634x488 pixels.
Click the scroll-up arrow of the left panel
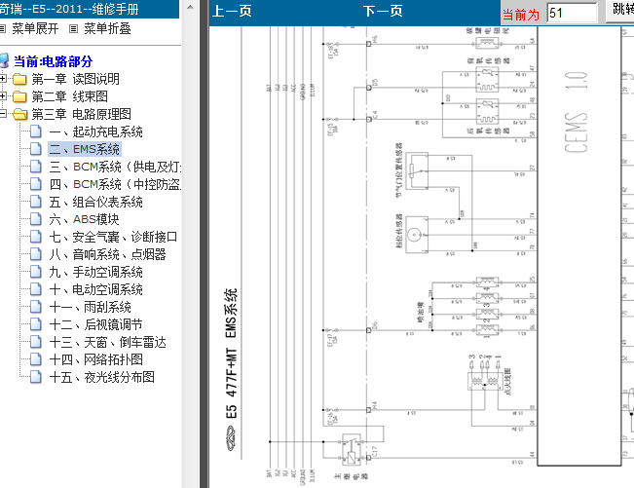[190, 7]
